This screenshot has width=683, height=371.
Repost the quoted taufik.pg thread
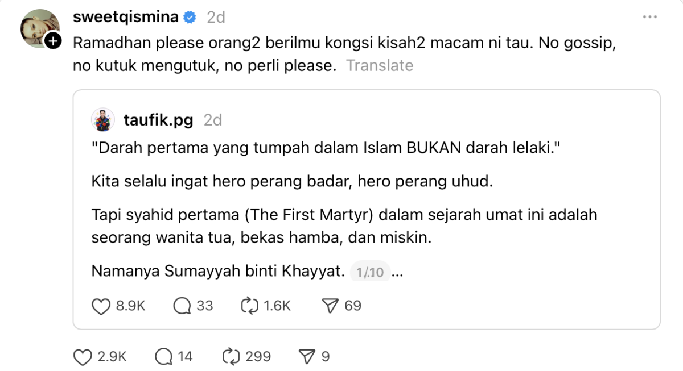click(250, 306)
